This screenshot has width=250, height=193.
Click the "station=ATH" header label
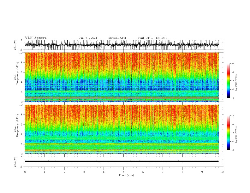[117, 38]
